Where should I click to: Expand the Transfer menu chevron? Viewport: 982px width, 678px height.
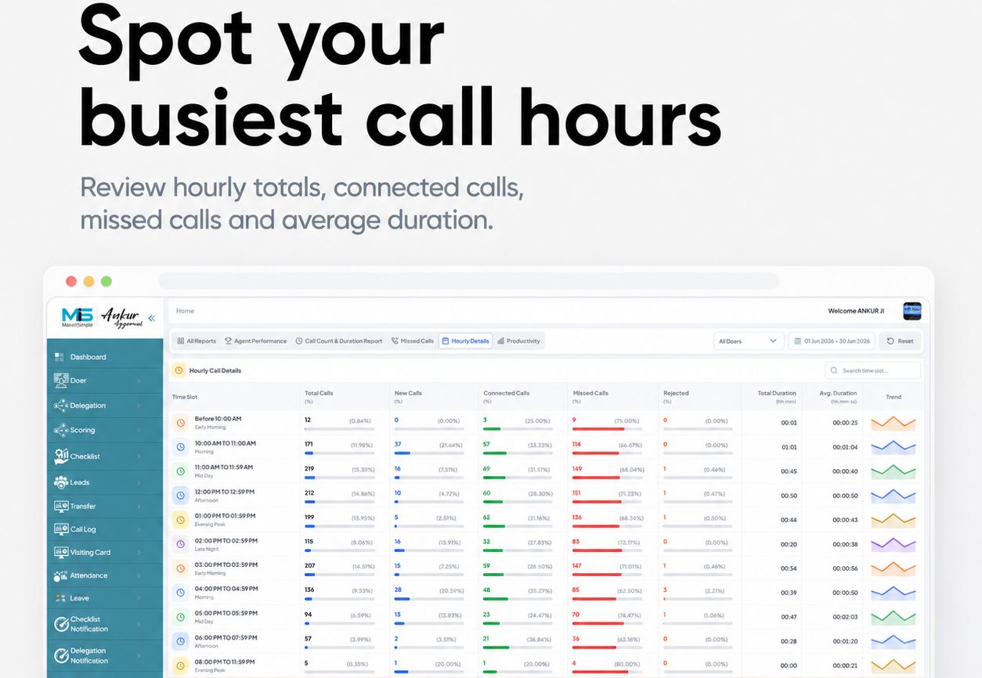click(x=139, y=506)
